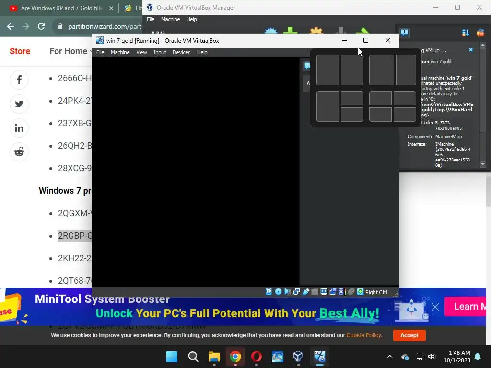Image resolution: width=491 pixels, height=368 pixels.
Task: Open File menu in VirtualBox Manager
Action: (151, 19)
